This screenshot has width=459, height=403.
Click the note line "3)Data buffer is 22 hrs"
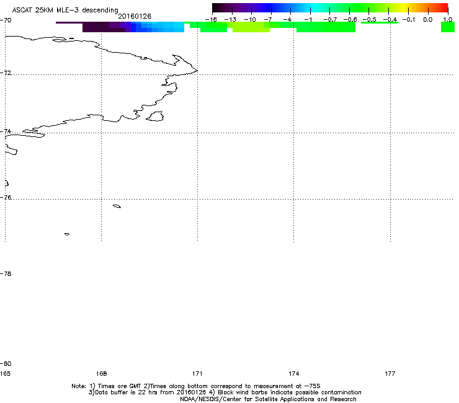pyautogui.click(x=225, y=392)
